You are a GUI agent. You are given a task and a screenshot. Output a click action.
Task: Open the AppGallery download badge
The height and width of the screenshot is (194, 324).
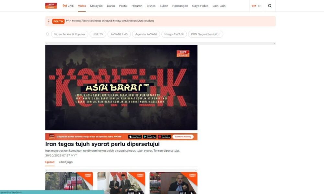point(164,137)
